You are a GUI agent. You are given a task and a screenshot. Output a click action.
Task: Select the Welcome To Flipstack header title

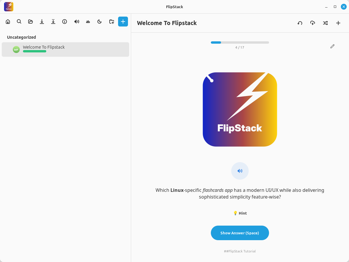tap(167, 23)
